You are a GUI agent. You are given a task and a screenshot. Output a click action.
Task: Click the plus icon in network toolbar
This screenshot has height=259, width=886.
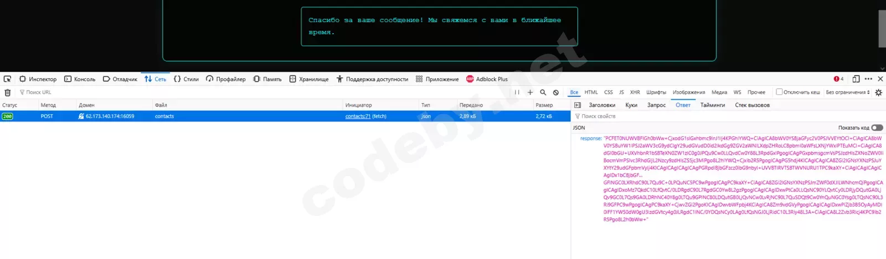[x=530, y=92]
